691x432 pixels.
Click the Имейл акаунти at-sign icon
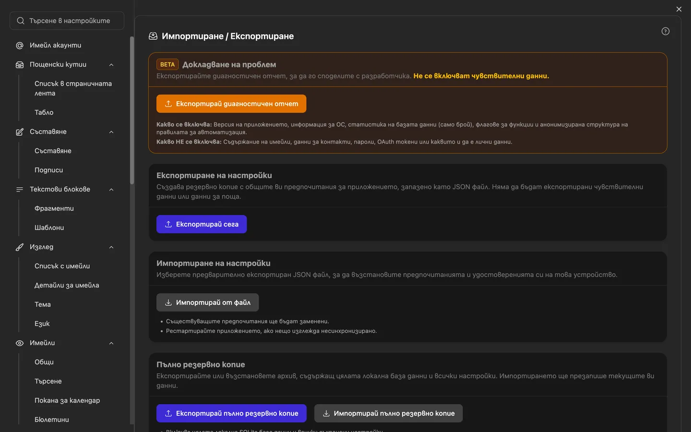click(x=20, y=46)
